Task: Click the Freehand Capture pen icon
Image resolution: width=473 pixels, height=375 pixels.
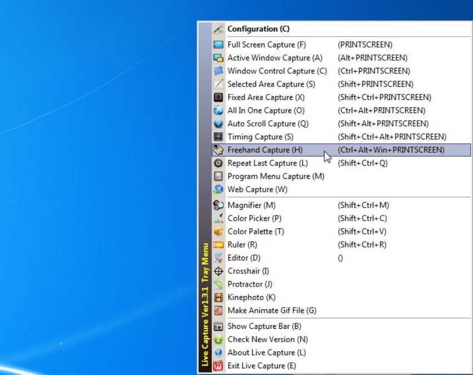Action: 218,150
